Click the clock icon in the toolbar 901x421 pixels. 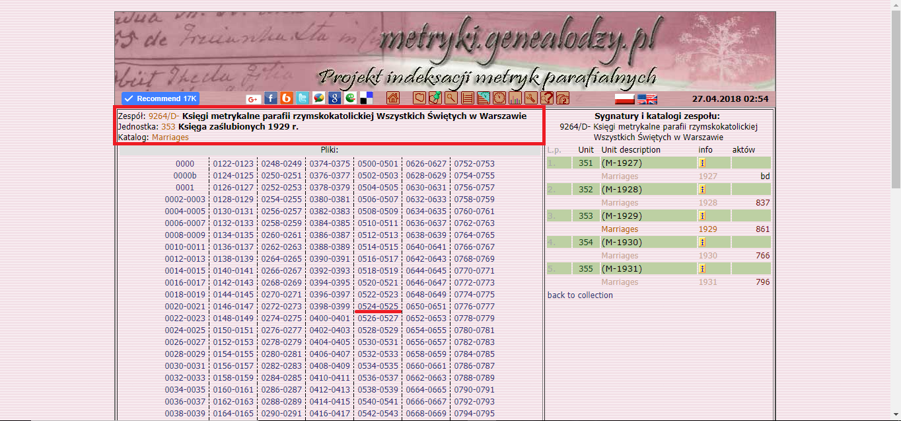point(499,98)
